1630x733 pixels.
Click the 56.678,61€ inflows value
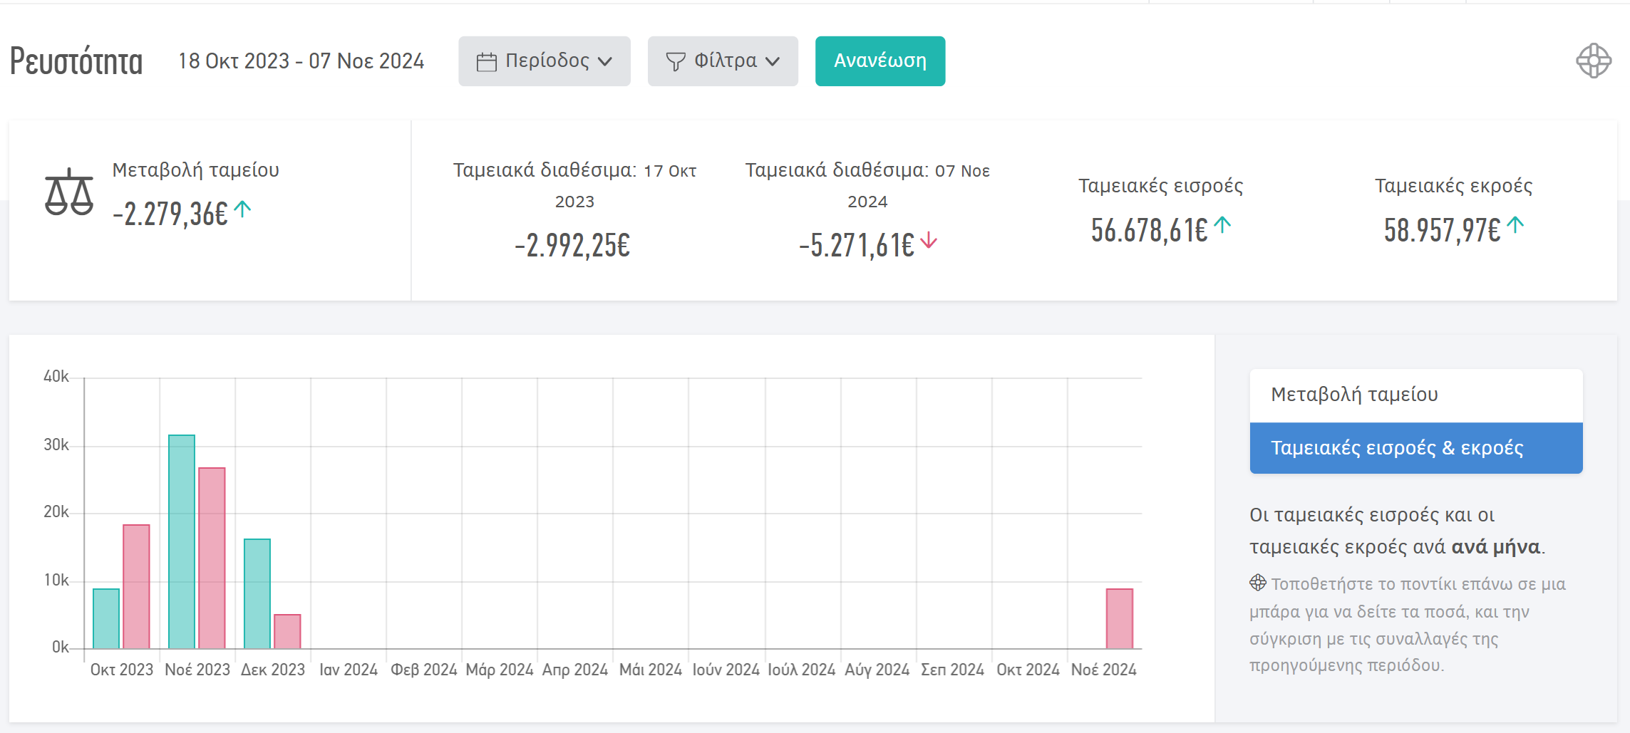pos(1149,230)
